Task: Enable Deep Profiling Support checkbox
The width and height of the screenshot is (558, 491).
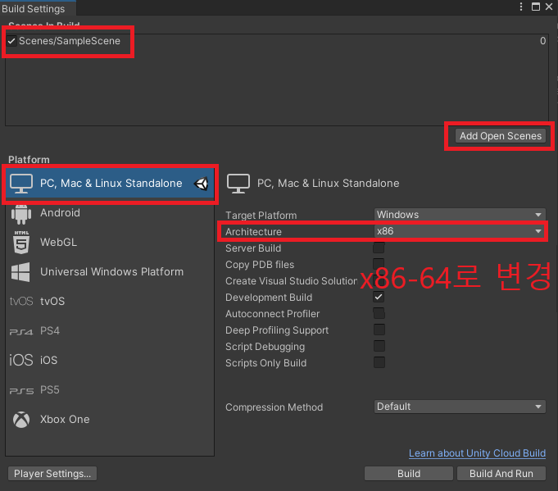Action: [379, 330]
